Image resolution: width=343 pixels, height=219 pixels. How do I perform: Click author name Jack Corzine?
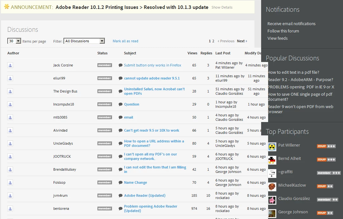point(63,65)
